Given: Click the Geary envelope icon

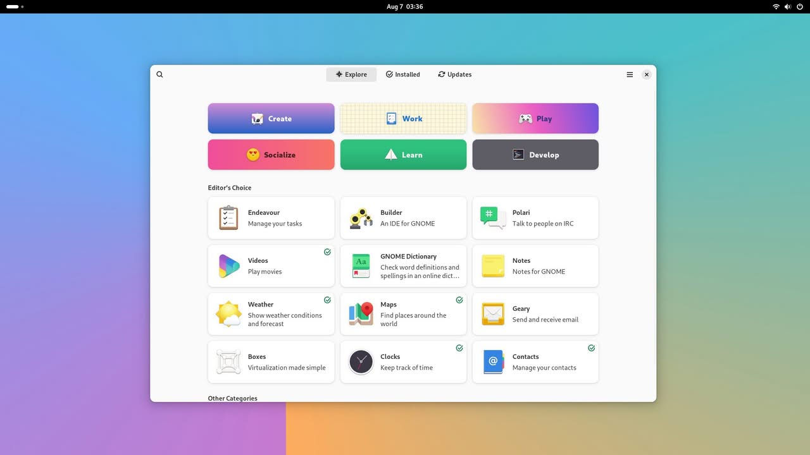Looking at the screenshot, I should point(493,314).
